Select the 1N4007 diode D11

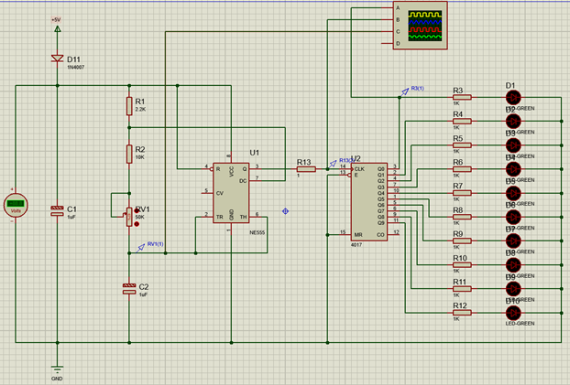tap(57, 59)
